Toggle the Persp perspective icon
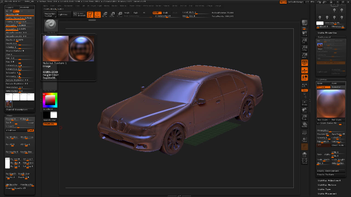Viewport: 351px width, 197px height. (304, 63)
